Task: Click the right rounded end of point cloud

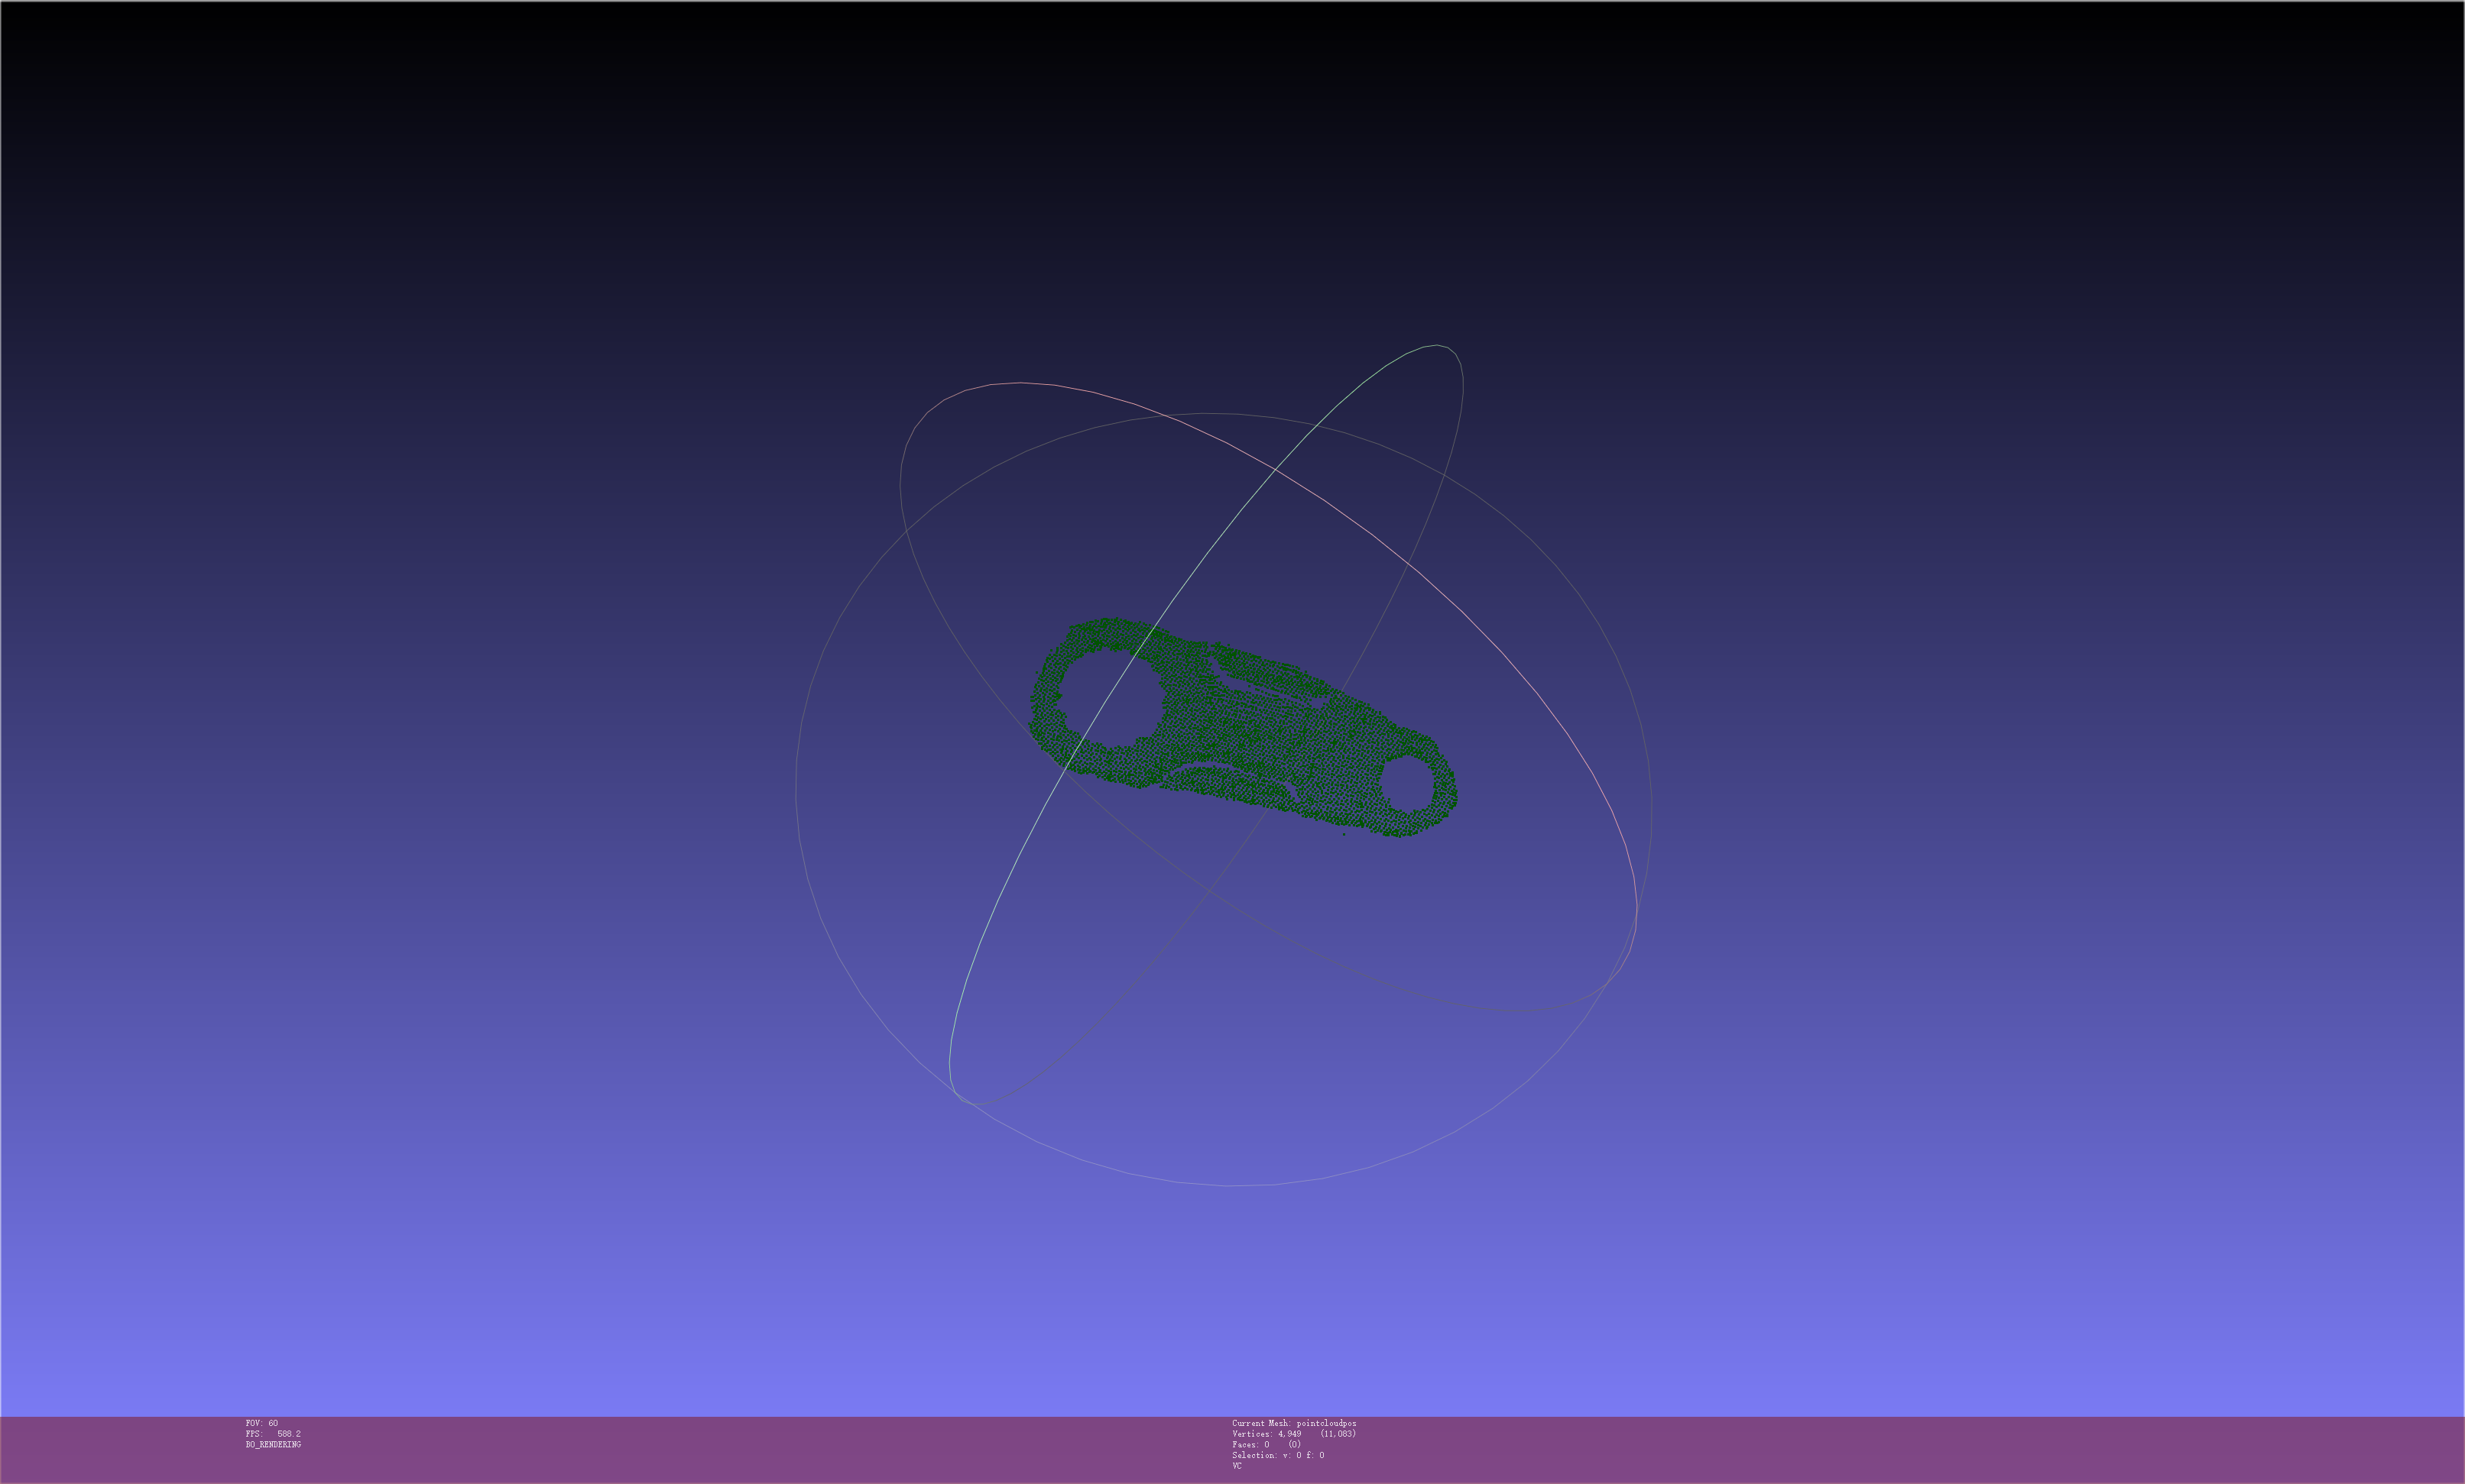Action: (1445, 790)
